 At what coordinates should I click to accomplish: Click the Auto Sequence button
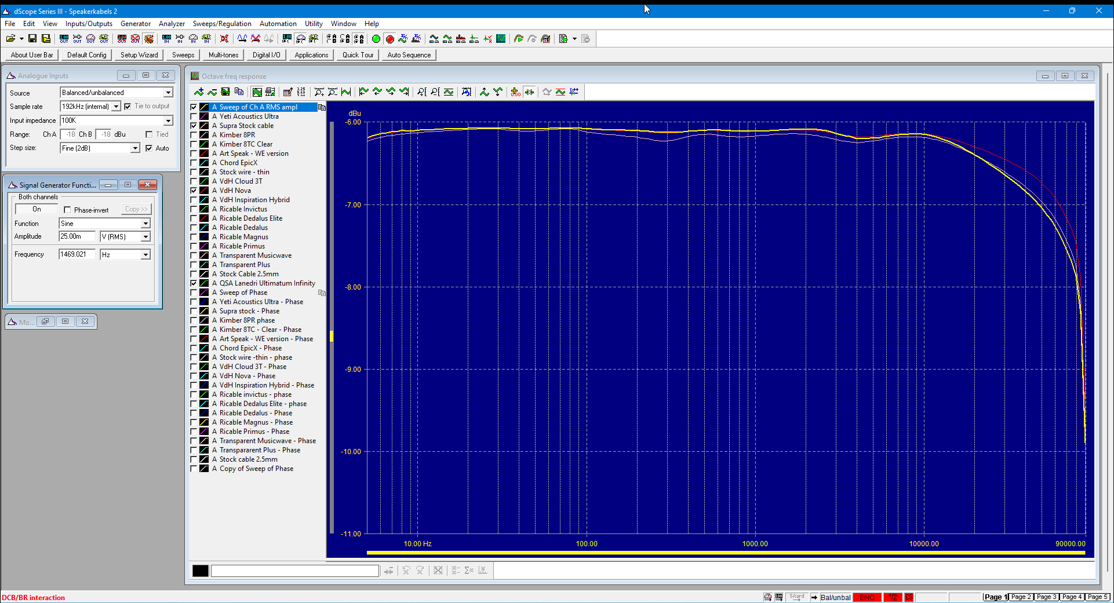pyautogui.click(x=409, y=55)
